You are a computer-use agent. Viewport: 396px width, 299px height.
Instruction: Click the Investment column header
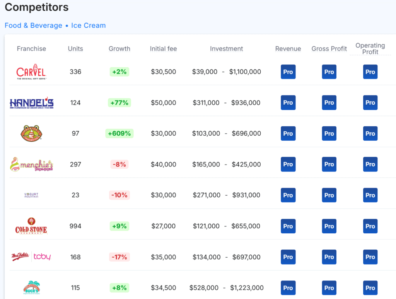(x=227, y=48)
